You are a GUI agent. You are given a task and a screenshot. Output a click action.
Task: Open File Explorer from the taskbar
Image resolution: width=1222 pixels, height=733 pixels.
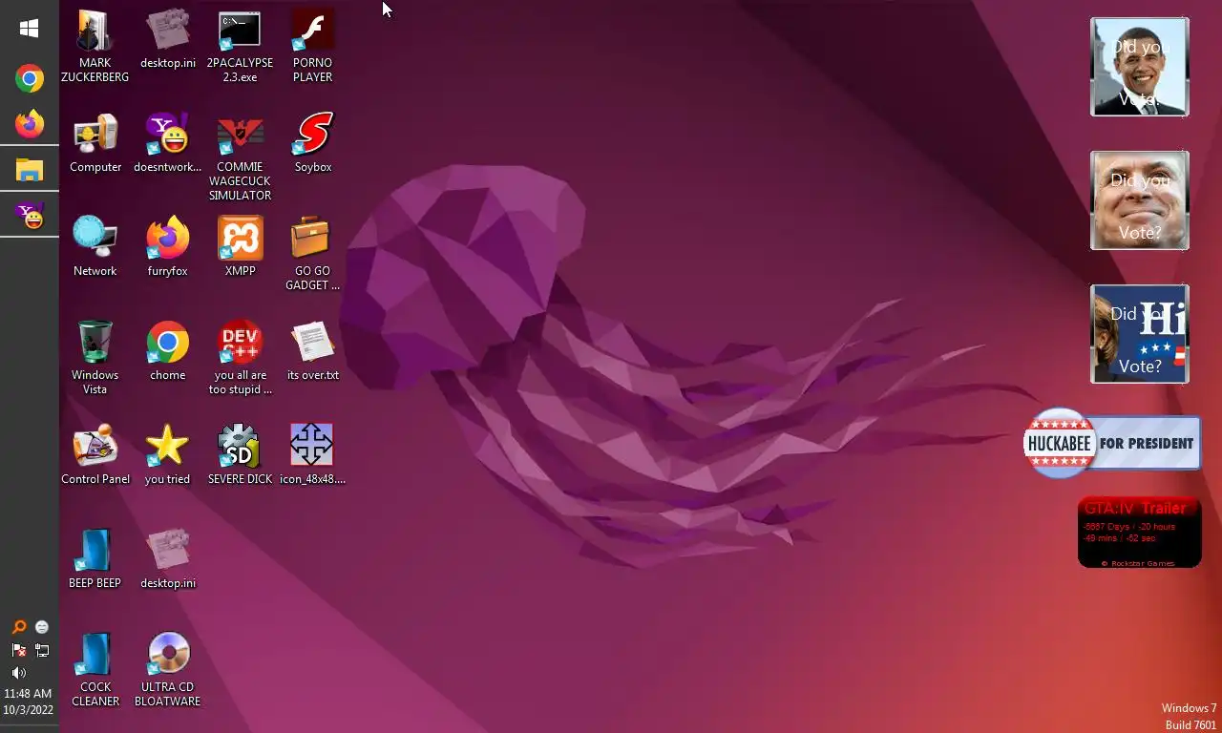30,170
